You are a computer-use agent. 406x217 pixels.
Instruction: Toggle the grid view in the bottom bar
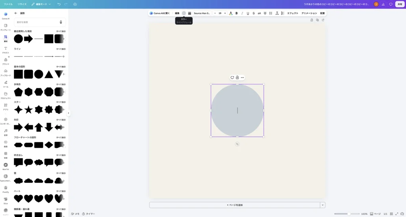tap(391, 214)
